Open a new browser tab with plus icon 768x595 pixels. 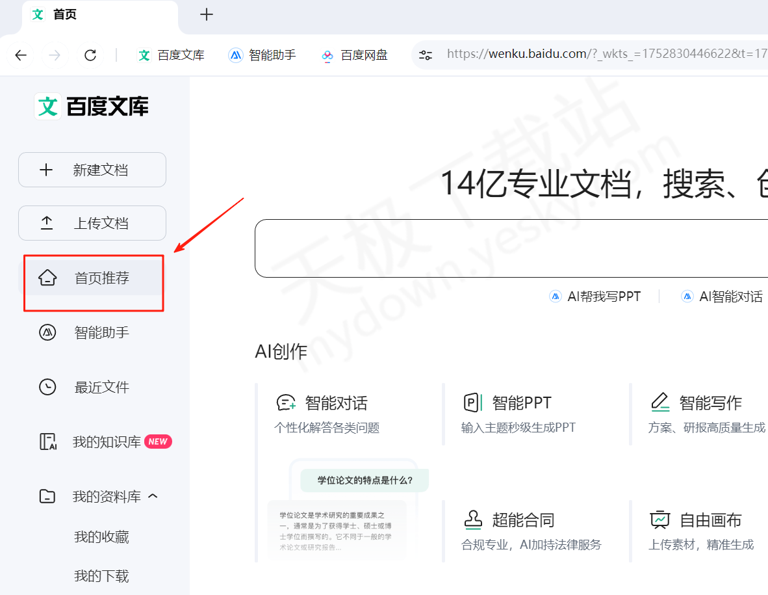click(x=206, y=14)
